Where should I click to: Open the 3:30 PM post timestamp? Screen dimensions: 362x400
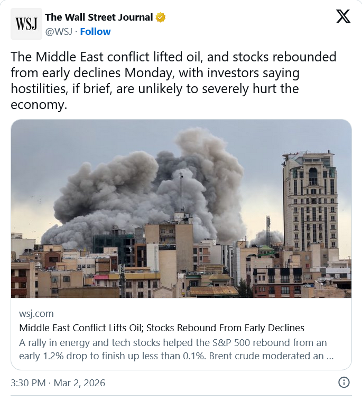pyautogui.click(x=27, y=383)
